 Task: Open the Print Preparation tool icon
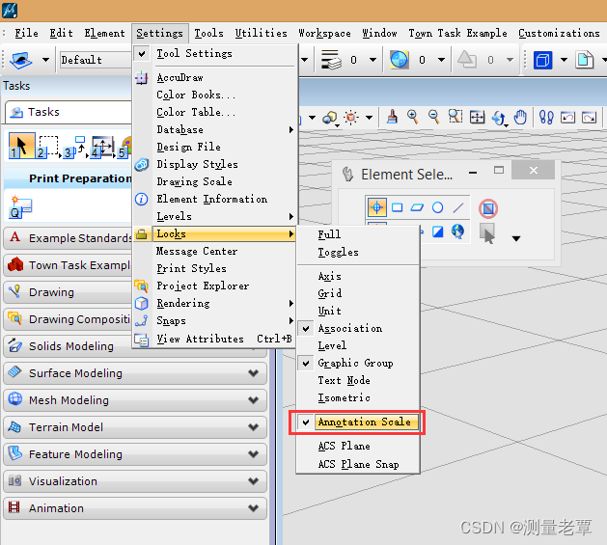click(20, 207)
